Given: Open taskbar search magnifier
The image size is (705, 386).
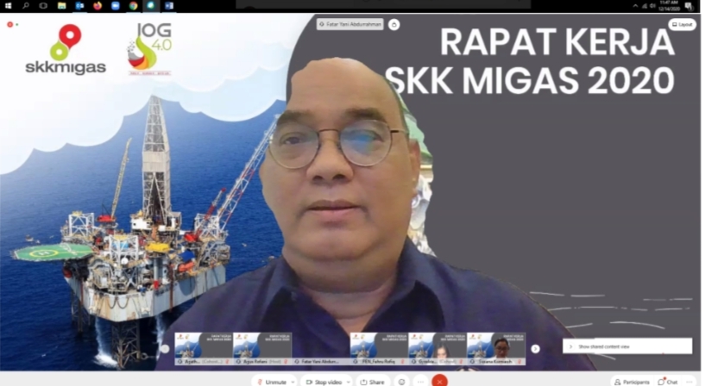Looking at the screenshot, I should click(26, 6).
